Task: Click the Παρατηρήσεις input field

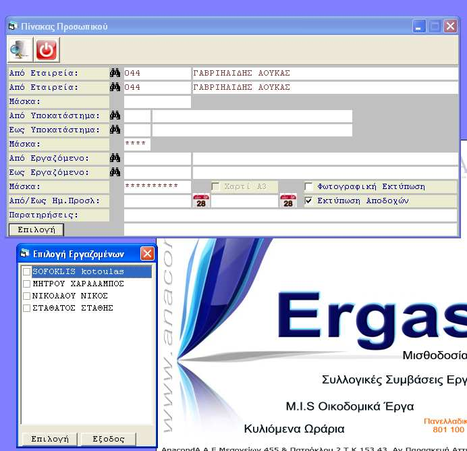Action: 290,215
